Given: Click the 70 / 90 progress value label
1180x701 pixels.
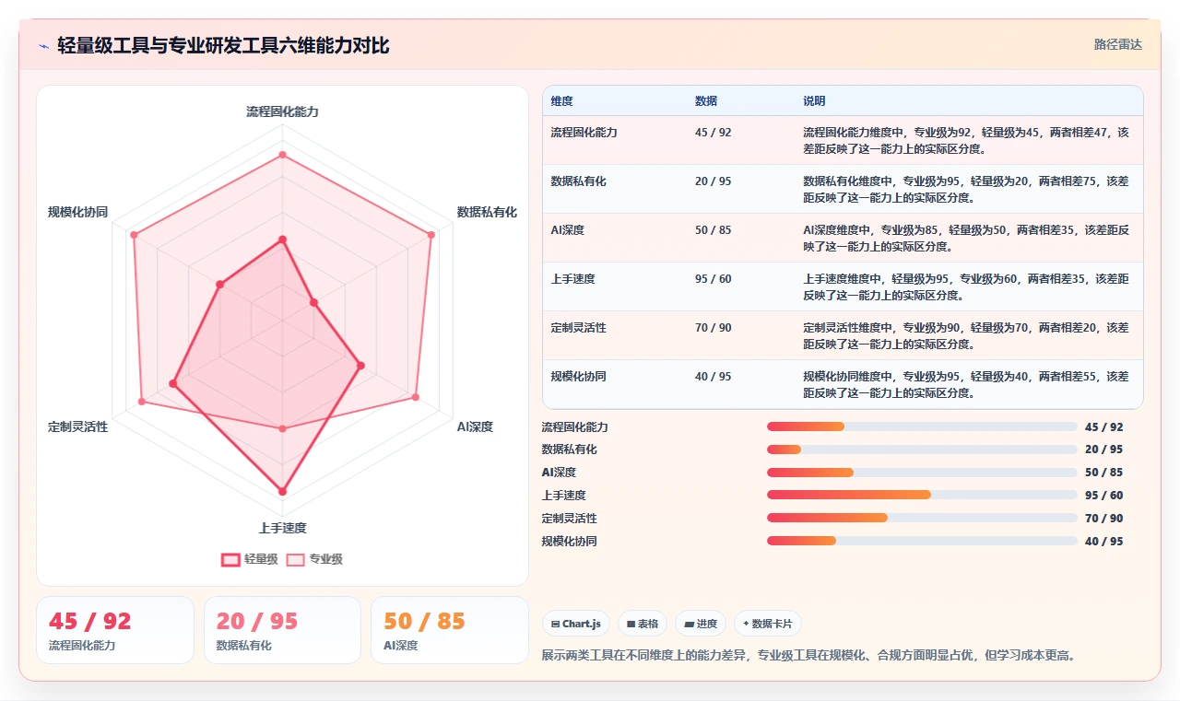Looking at the screenshot, I should coord(1103,519).
